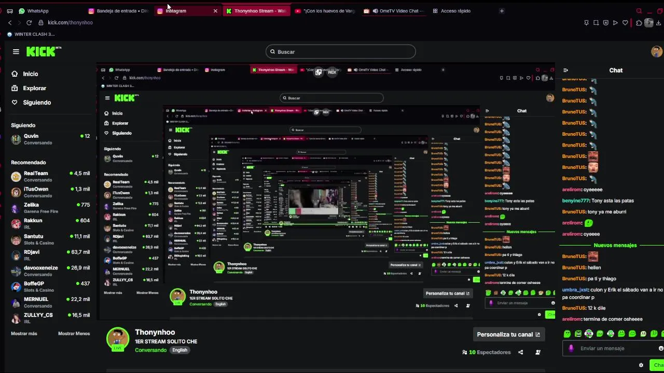Switch to the Bandeja de entrada Instagram tab
This screenshot has height=373, width=664.
tap(119, 11)
